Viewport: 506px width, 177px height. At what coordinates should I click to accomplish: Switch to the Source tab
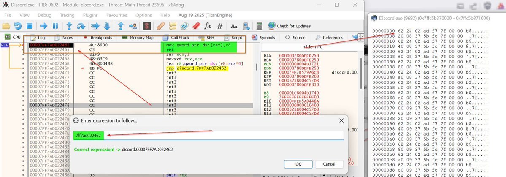pyautogui.click(x=295, y=38)
